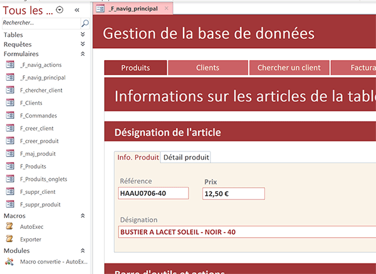Click the F_creer_produit form icon
Screen dimensions: 376x274
click(x=10, y=141)
